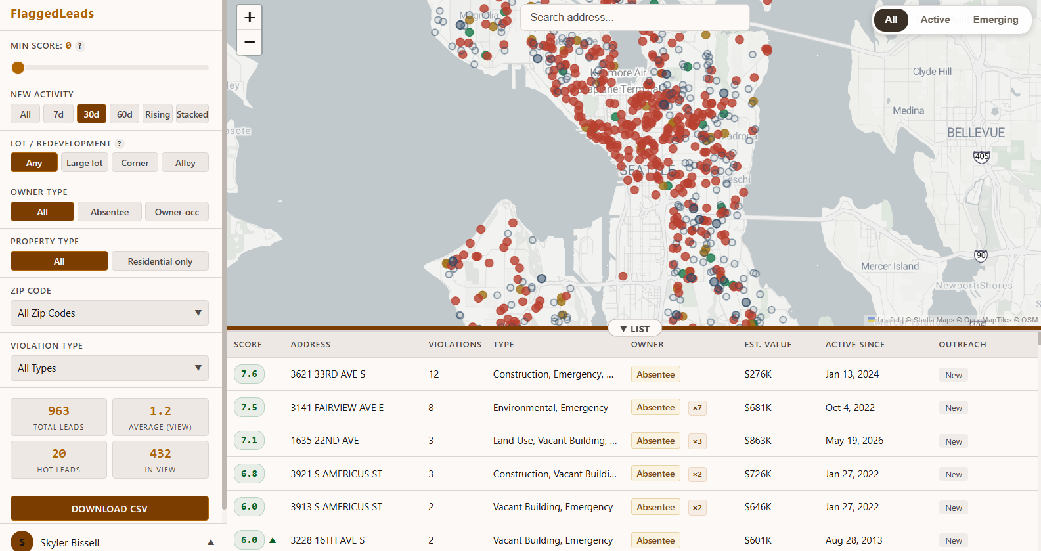The height and width of the screenshot is (551, 1041).
Task: Click the 7.6 score badge
Action: pos(250,374)
